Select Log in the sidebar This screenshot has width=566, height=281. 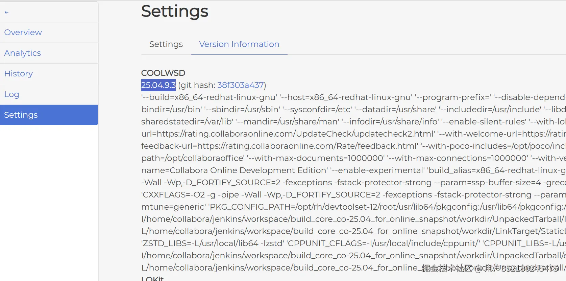[11, 94]
